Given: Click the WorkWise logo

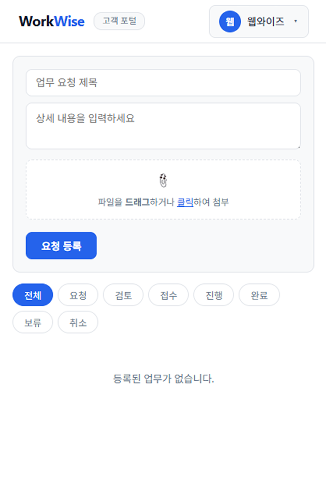Looking at the screenshot, I should pyautogui.click(x=52, y=21).
